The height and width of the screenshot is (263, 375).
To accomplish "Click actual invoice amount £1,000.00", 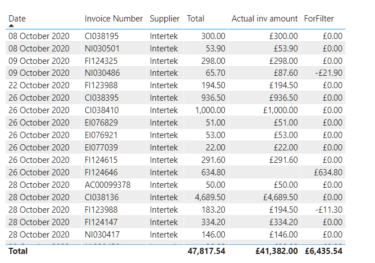I will point(280,110).
